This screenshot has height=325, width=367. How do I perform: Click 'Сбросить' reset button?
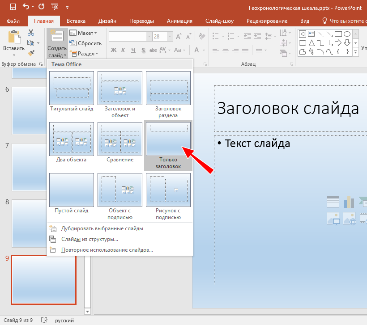[86, 43]
